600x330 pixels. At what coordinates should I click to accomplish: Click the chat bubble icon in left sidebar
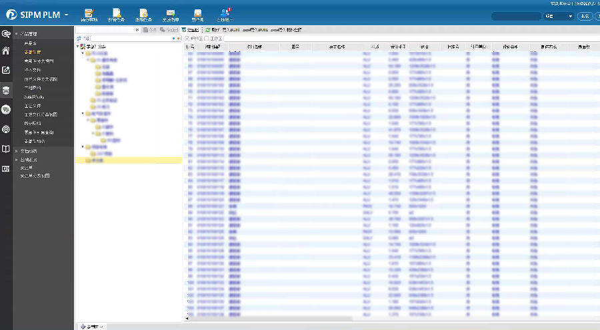[6, 109]
